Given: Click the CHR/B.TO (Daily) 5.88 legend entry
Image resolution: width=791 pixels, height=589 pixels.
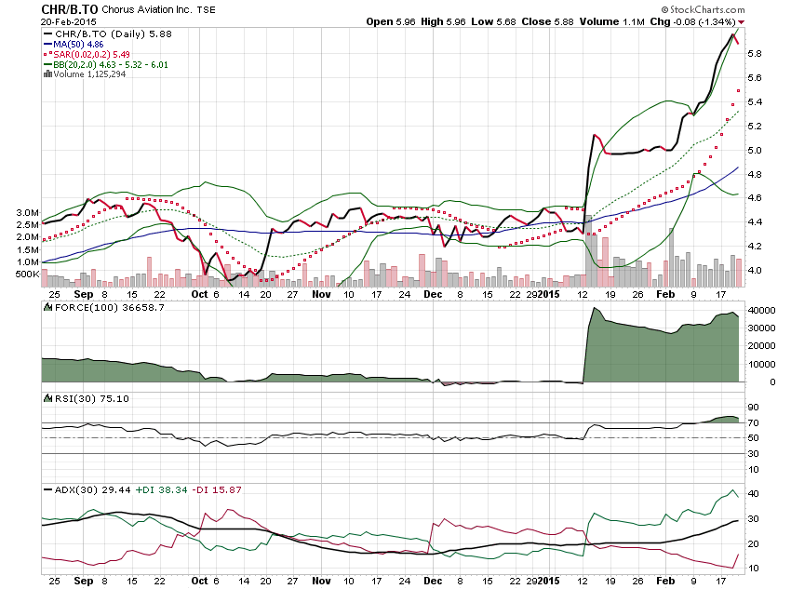Looking at the screenshot, I should [x=113, y=33].
